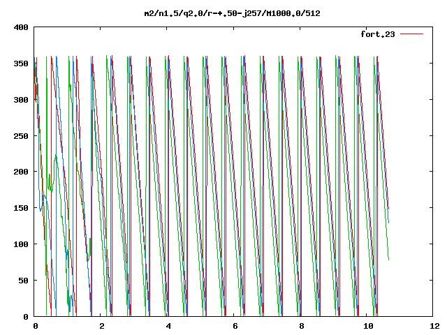This screenshot has height=335, width=447.
Task: Click the fort.23 legend label
Action: [377, 34]
